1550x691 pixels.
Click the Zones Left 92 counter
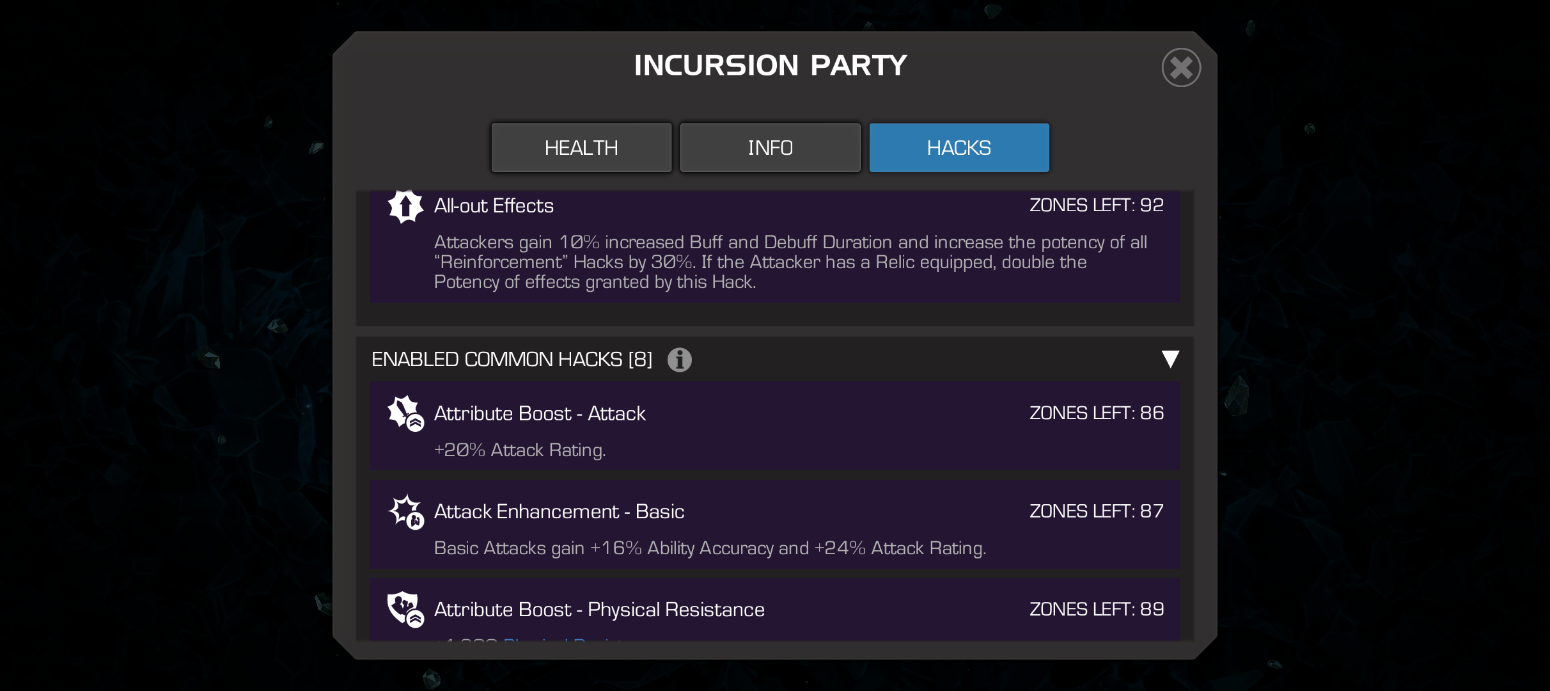(1096, 205)
